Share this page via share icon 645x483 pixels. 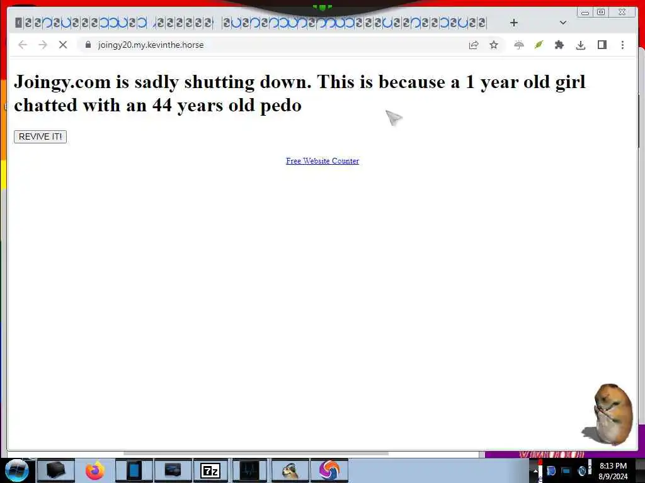[x=474, y=45]
